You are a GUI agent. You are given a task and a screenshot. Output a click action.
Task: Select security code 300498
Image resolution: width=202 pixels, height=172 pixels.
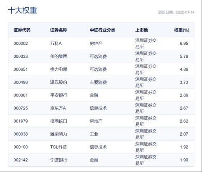point(21,82)
